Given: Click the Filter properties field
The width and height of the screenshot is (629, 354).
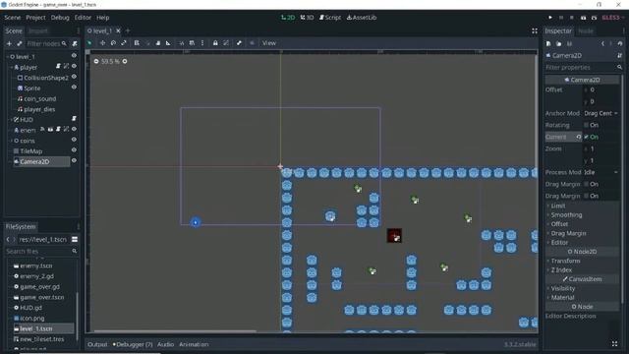Looking at the screenshot, I should coord(584,68).
